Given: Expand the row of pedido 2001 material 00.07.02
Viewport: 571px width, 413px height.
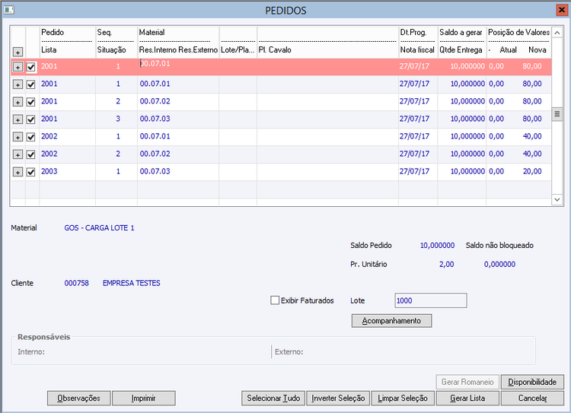Looking at the screenshot, I should coord(18,102).
